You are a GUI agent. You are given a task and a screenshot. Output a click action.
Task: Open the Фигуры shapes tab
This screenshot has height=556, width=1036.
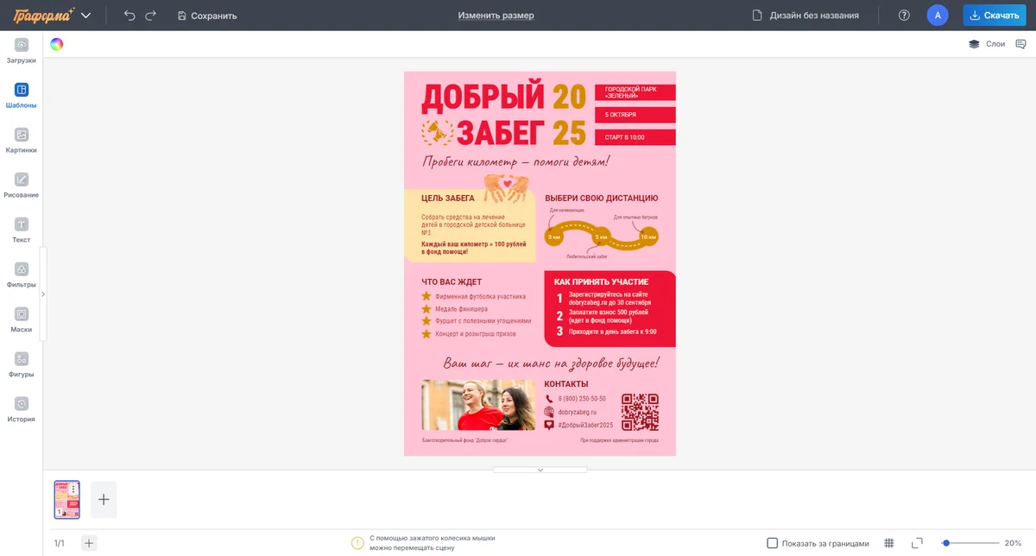22,365
